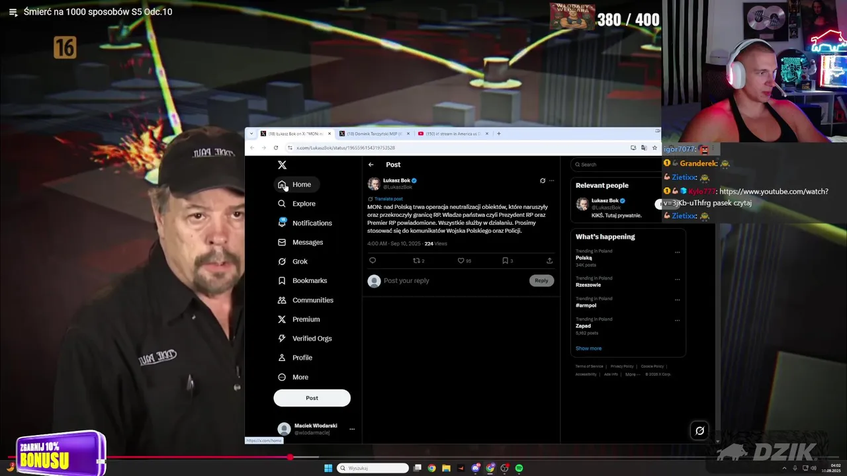Open Grok from the sidebar
847x476 pixels.
[x=292, y=261]
